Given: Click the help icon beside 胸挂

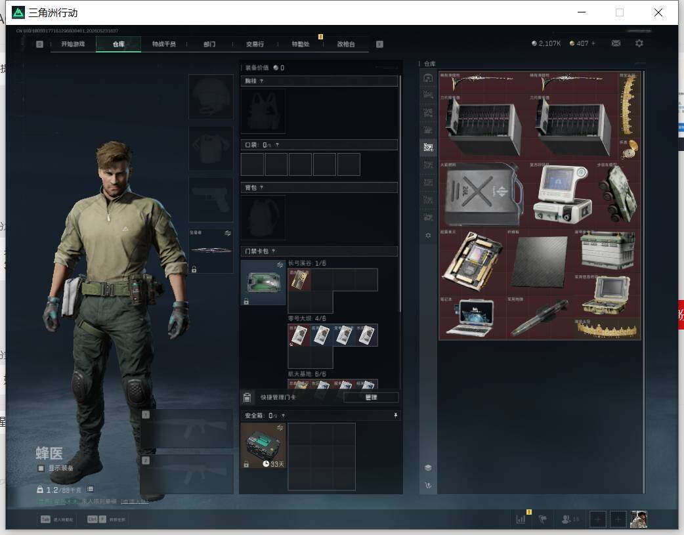Looking at the screenshot, I should click(x=261, y=81).
